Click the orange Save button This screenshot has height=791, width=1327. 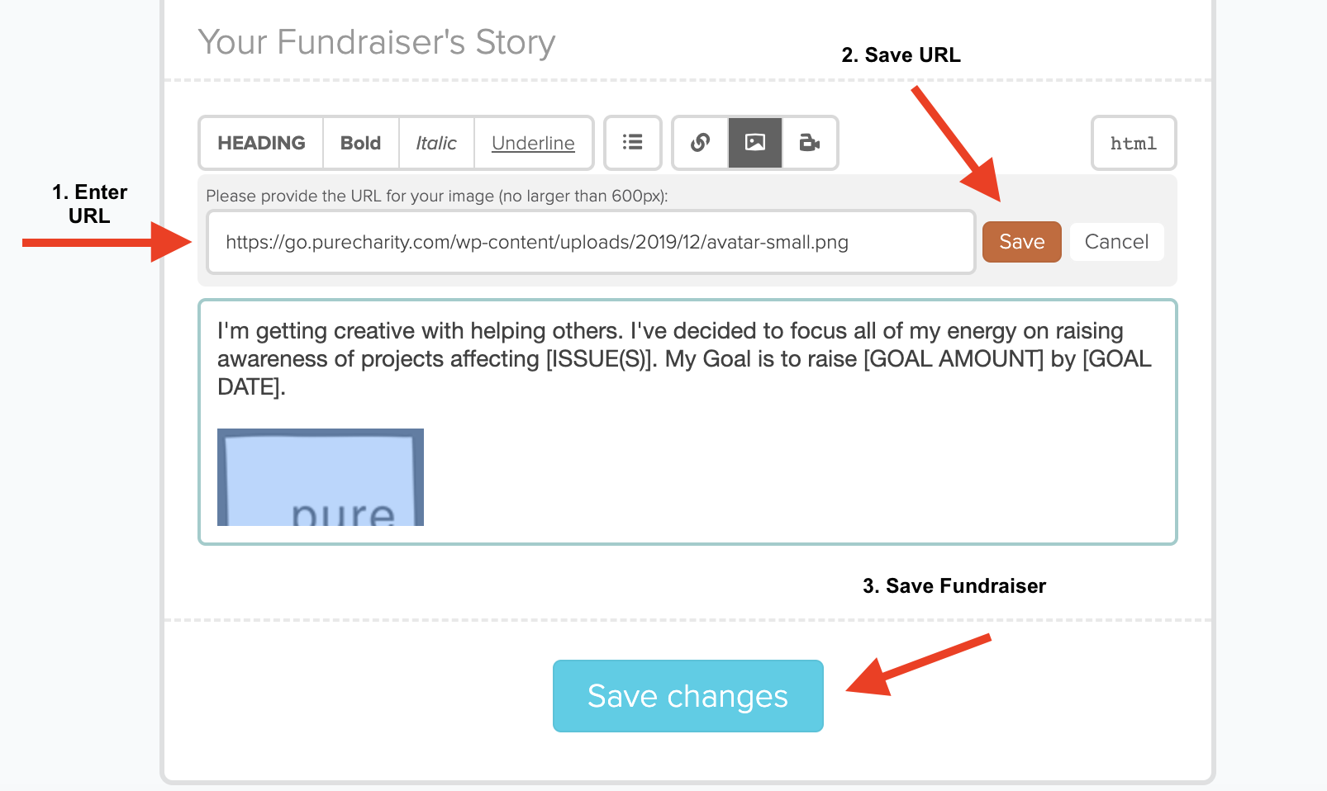tap(1022, 242)
